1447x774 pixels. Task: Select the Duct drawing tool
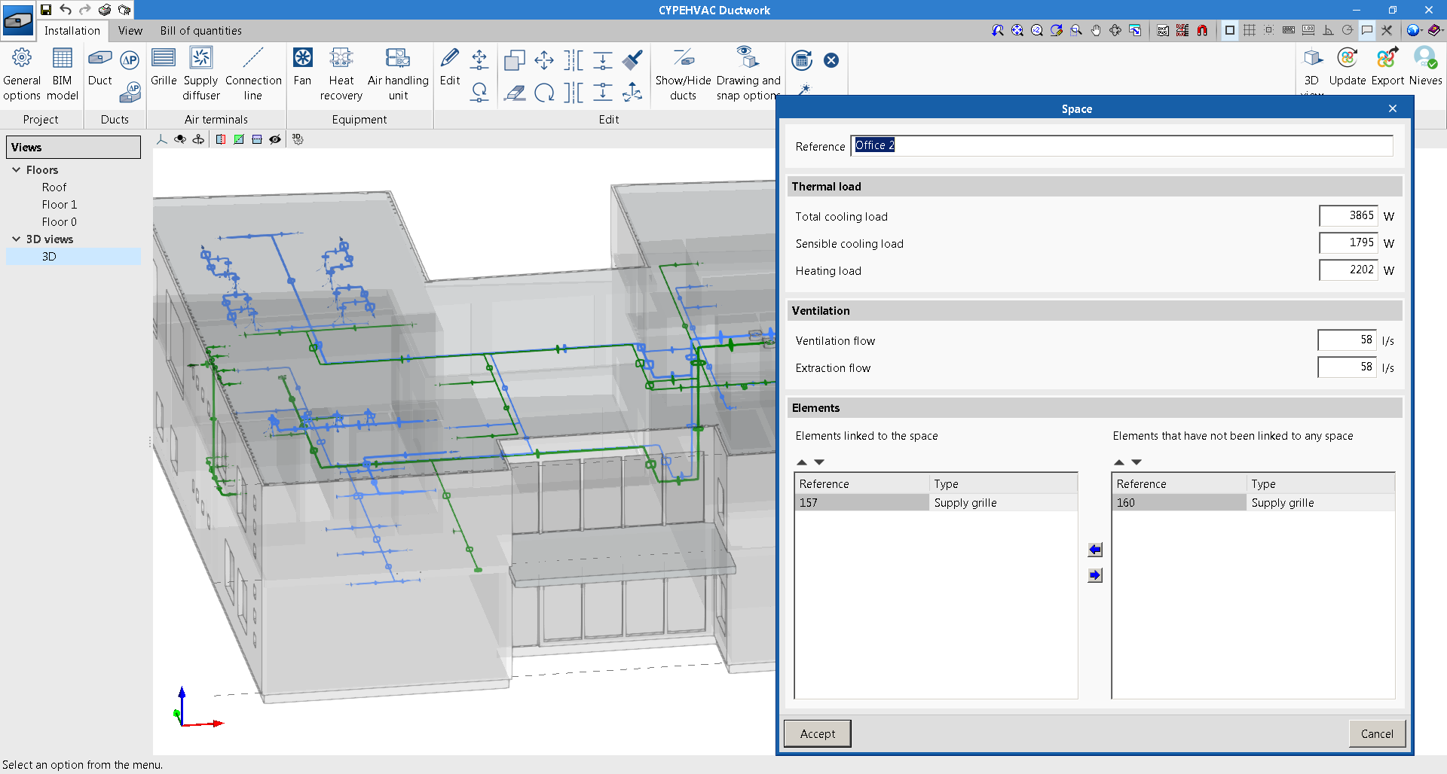coord(99,66)
